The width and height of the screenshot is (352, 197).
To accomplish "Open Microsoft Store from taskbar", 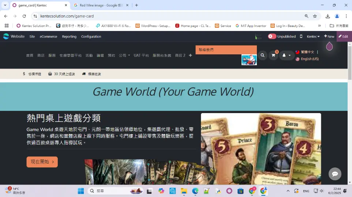I will tap(240, 191).
